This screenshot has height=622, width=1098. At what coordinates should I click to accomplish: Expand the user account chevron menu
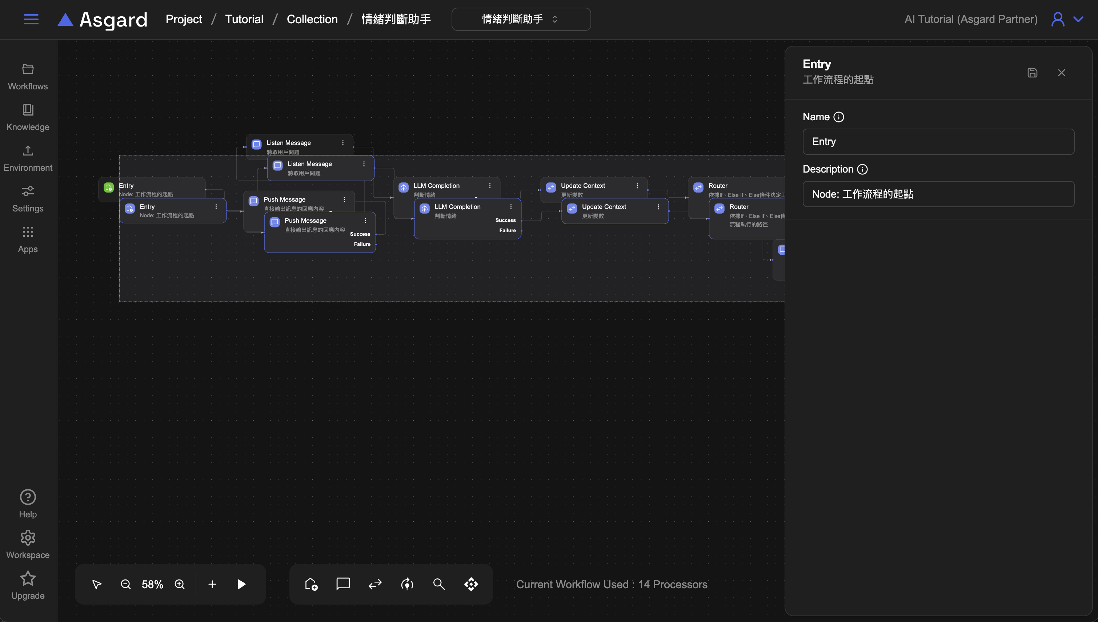pos(1078,19)
